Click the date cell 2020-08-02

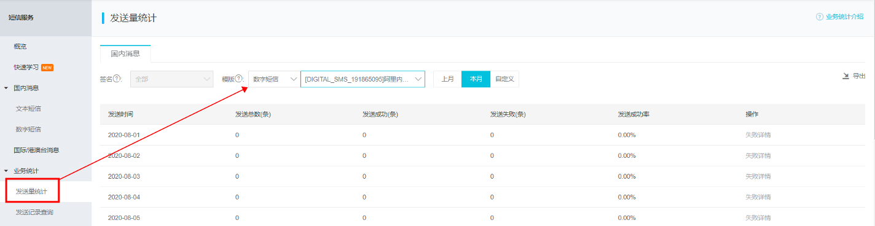click(x=124, y=155)
